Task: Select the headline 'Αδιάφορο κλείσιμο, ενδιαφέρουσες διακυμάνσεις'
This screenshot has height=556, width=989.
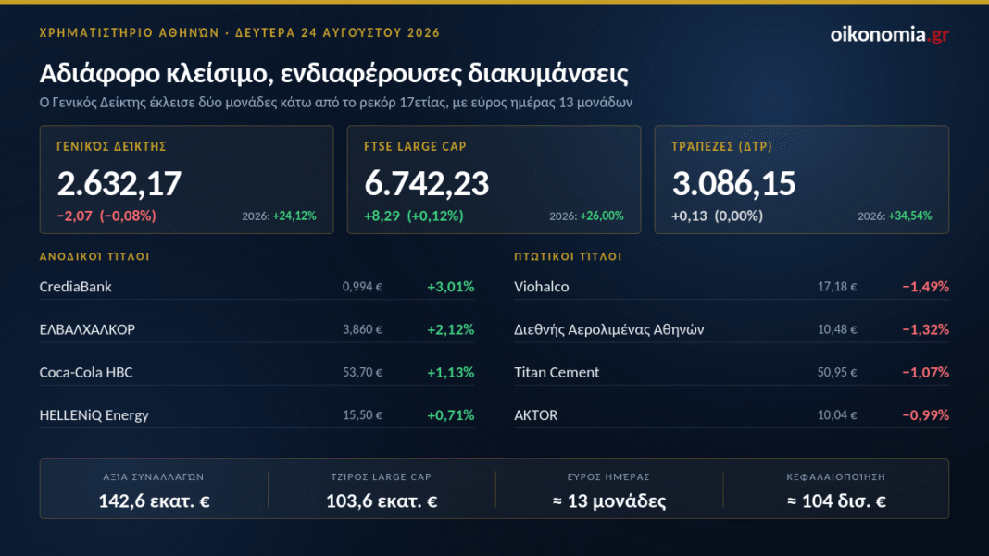Action: click(x=333, y=74)
